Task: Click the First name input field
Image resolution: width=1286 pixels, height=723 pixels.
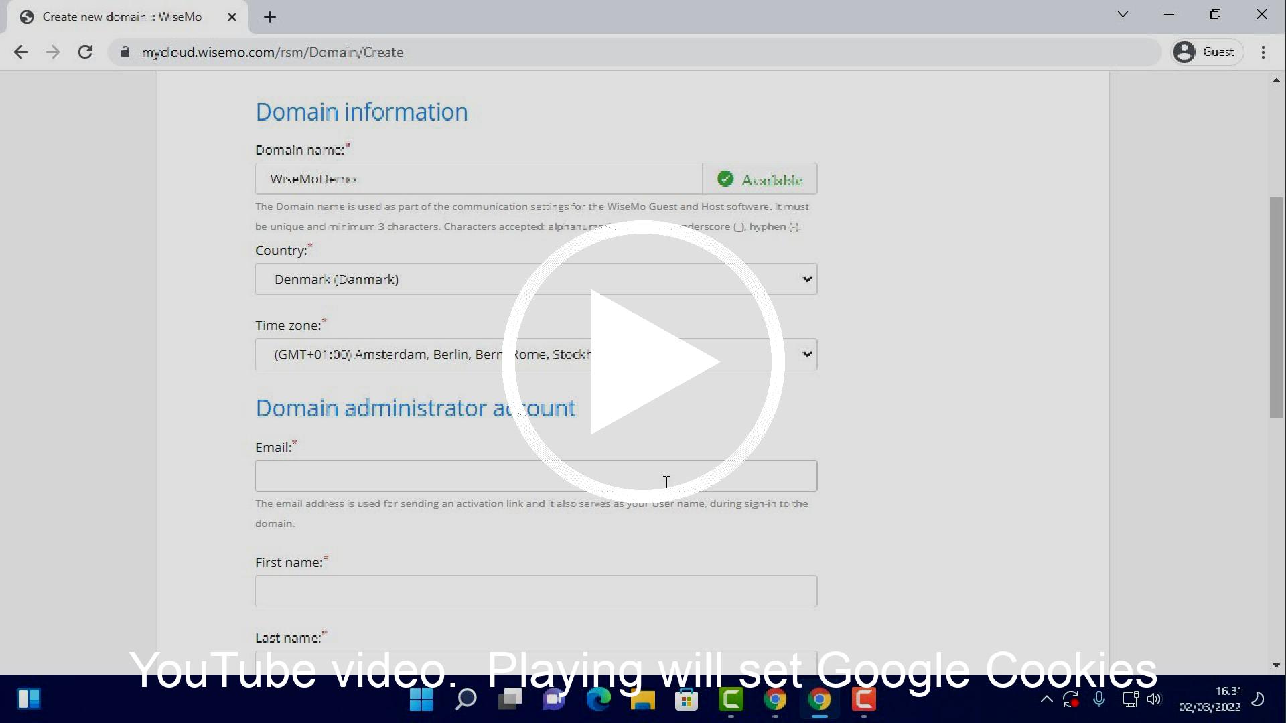Action: pos(536,591)
